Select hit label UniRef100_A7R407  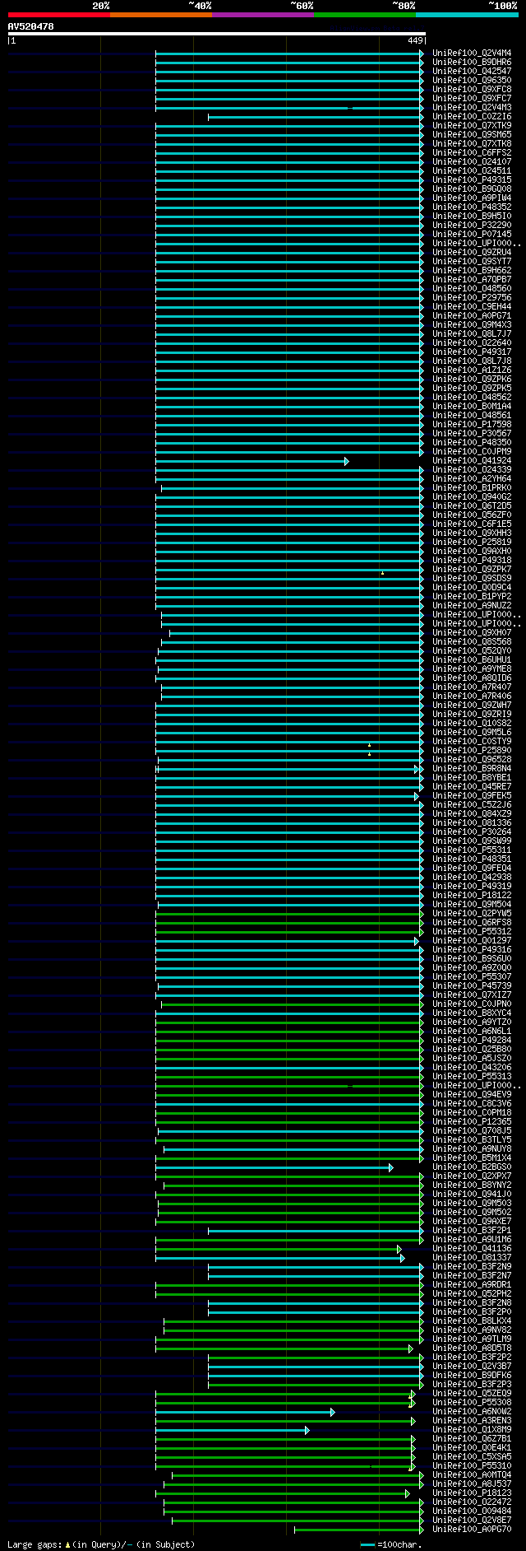472,687
